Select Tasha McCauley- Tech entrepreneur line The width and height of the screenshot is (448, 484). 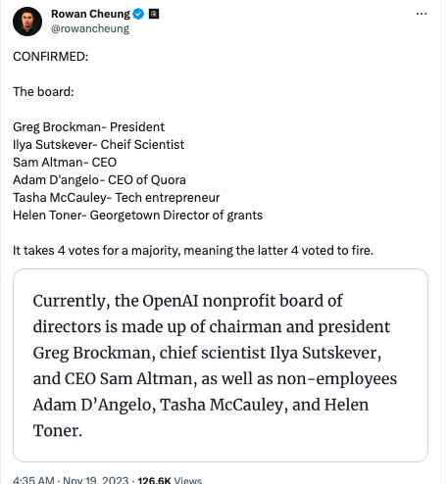(x=117, y=198)
